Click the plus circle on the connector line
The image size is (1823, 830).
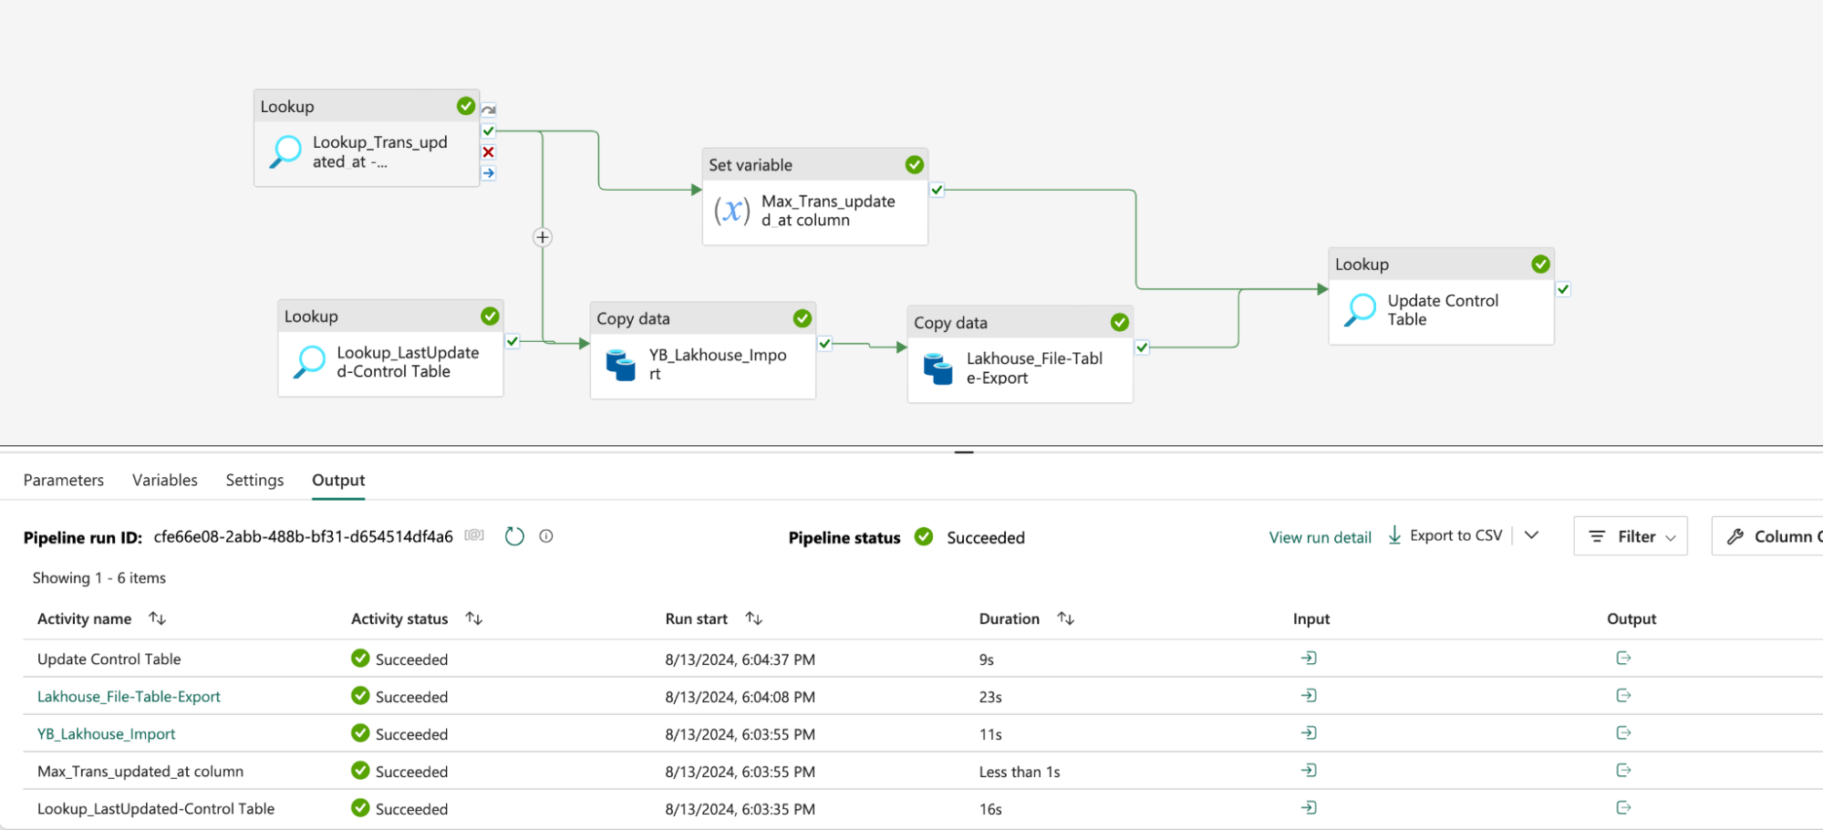click(x=543, y=237)
